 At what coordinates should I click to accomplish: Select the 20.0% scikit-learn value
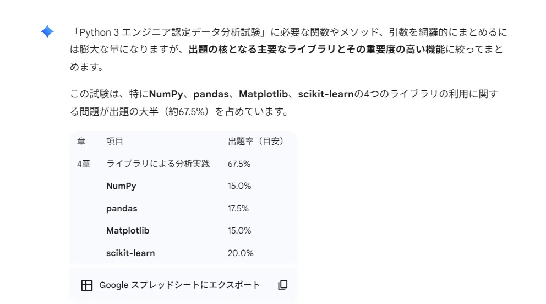(x=241, y=253)
